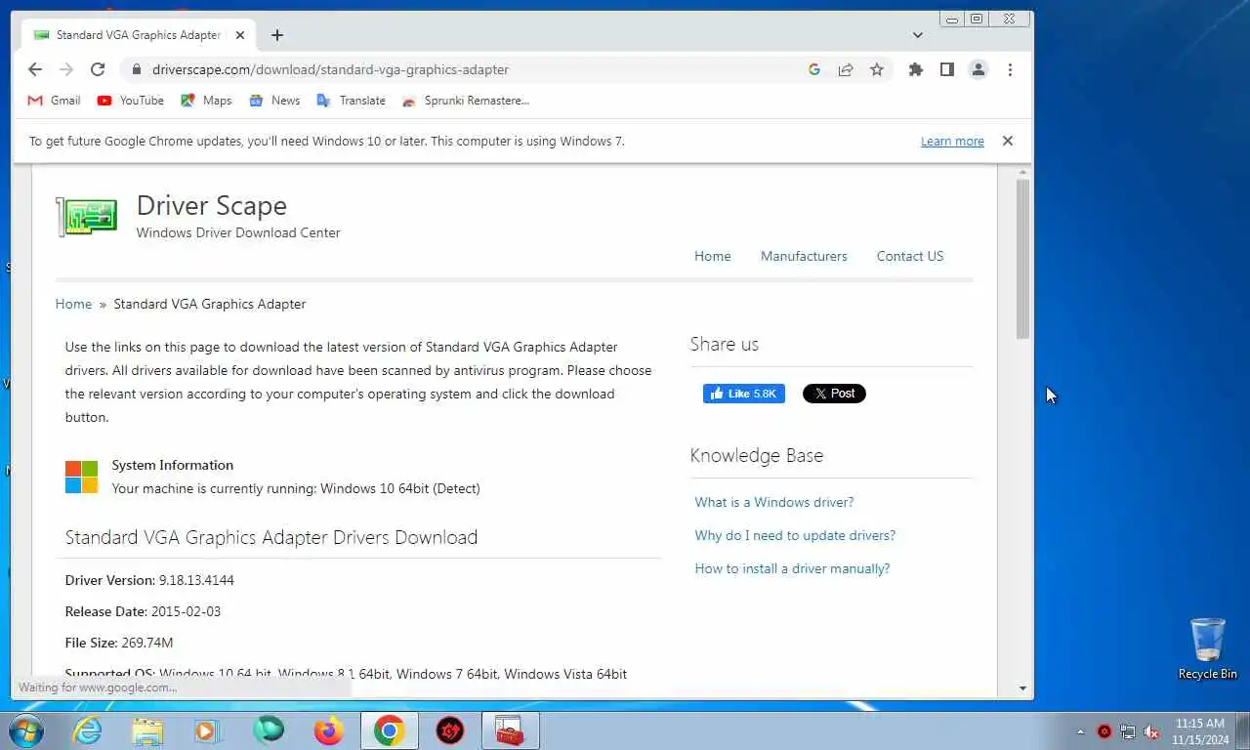Open the Contact US menu item

pos(910,256)
